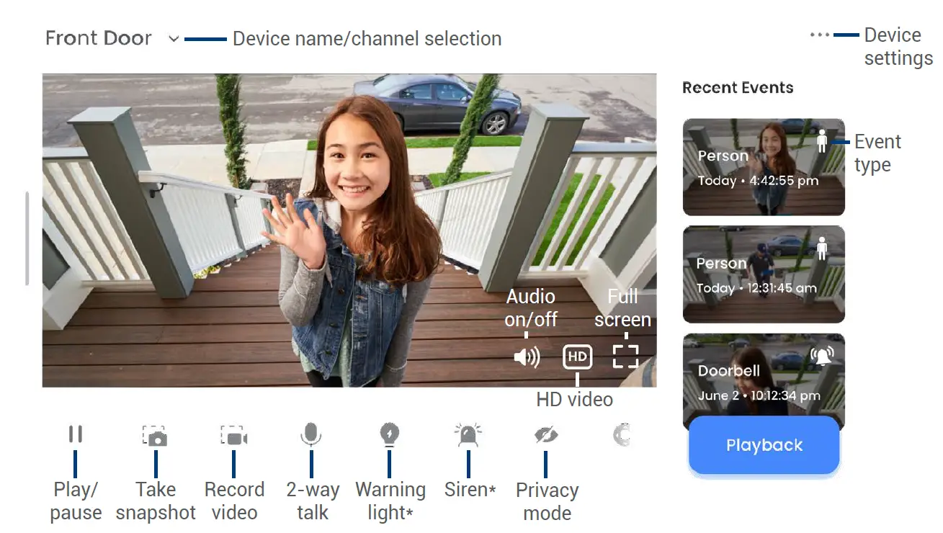Enable privacy mode
The width and height of the screenshot is (943, 533).
546,434
